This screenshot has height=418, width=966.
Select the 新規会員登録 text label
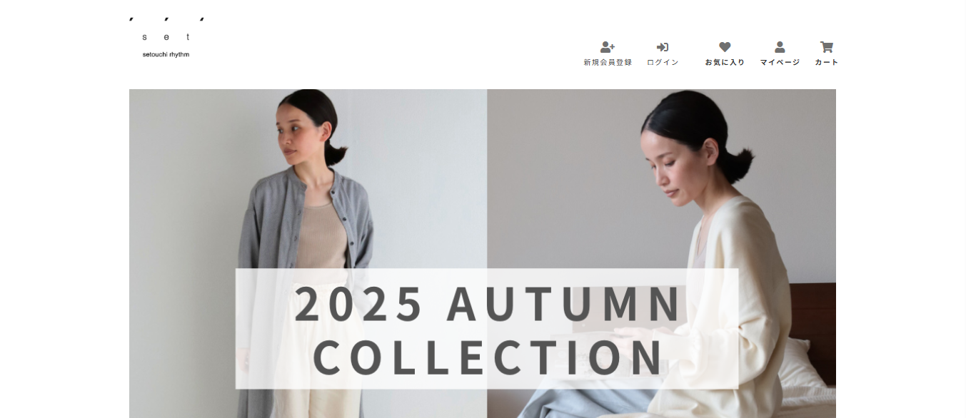coord(608,63)
